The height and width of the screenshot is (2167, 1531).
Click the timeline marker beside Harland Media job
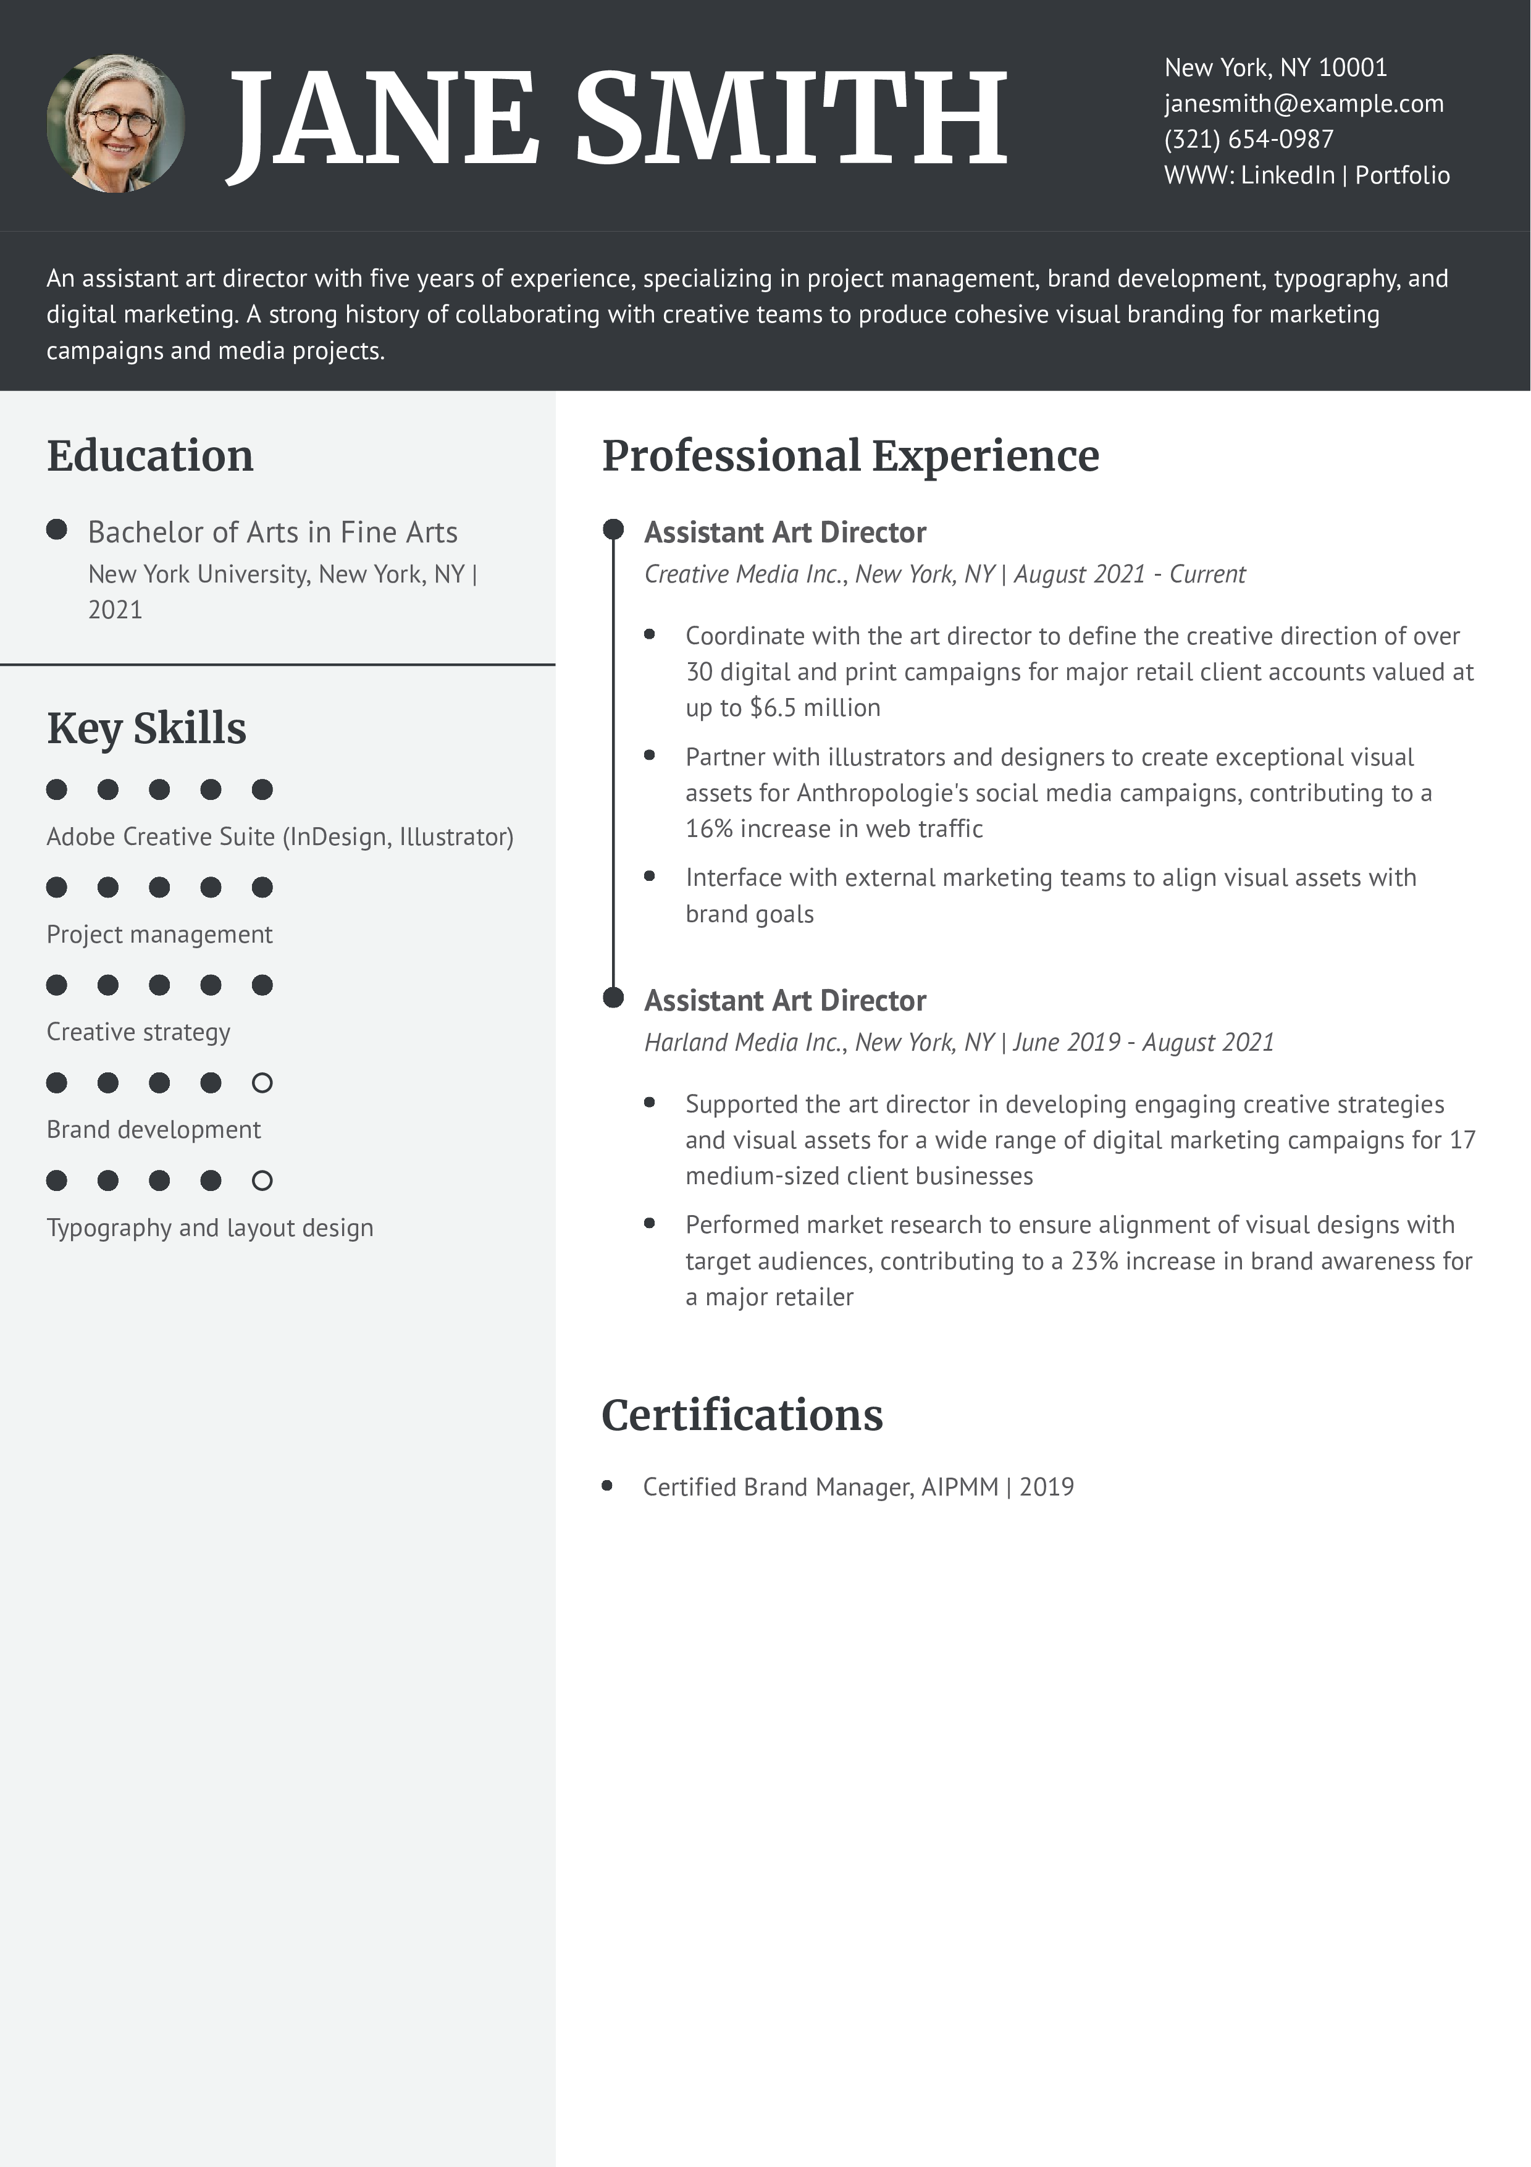(x=613, y=998)
